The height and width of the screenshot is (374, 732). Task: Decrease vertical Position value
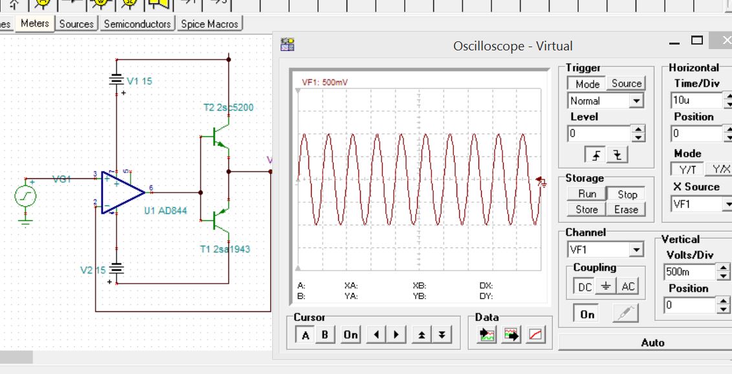723,309
